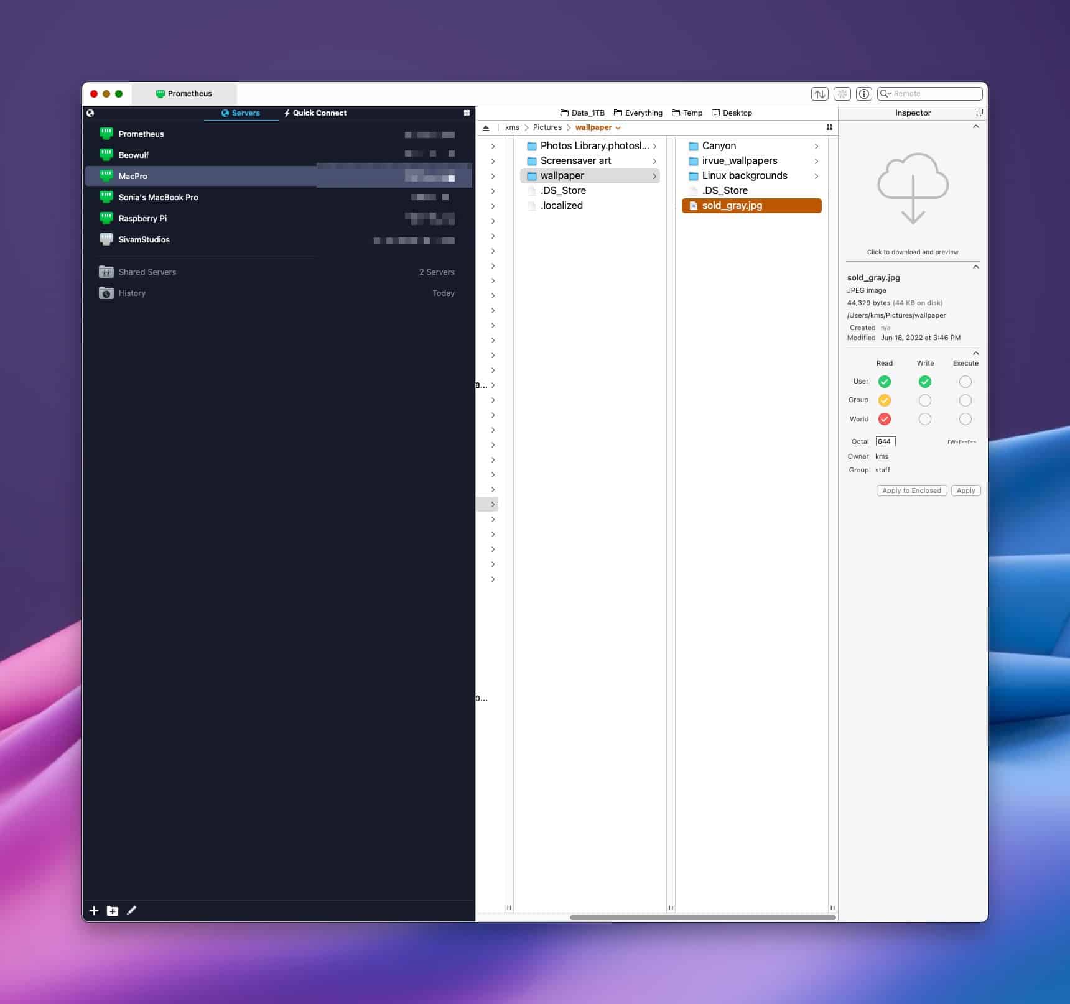Click the horizontal scrollbar in file browser
Screen dimensions: 1070x1004
point(702,917)
